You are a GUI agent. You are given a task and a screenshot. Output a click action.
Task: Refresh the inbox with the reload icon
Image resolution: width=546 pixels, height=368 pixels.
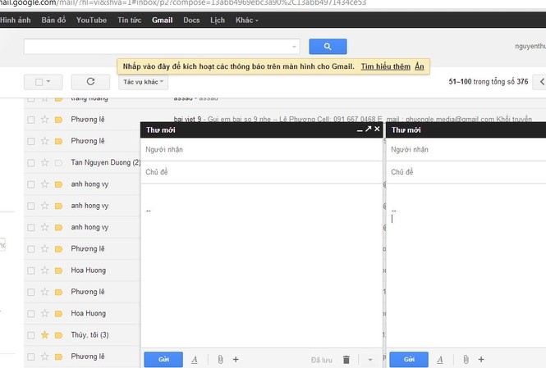click(x=90, y=82)
